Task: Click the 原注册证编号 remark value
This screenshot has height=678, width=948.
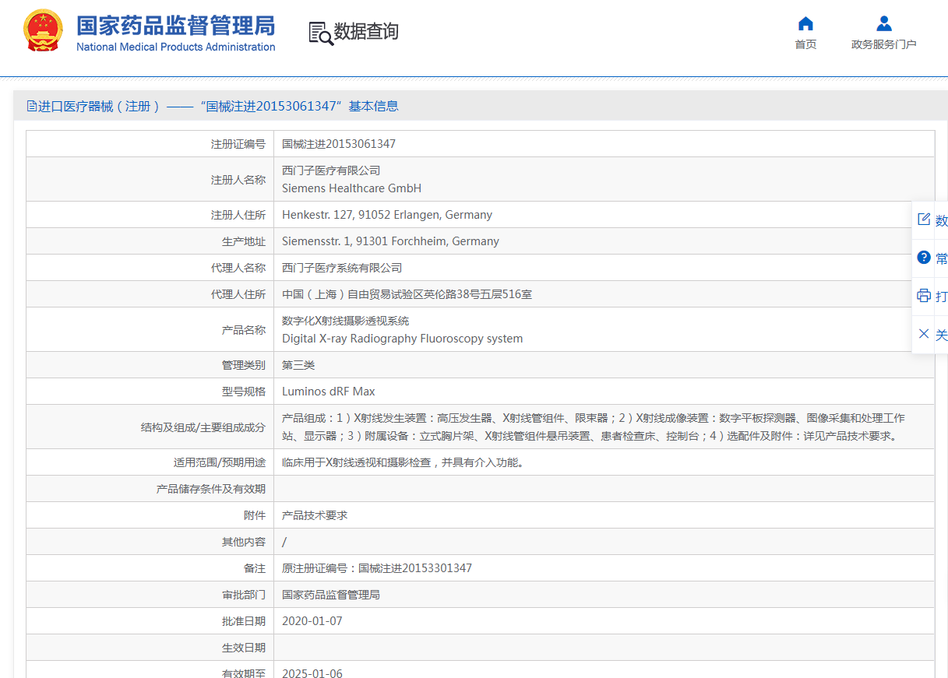Action: click(x=377, y=568)
